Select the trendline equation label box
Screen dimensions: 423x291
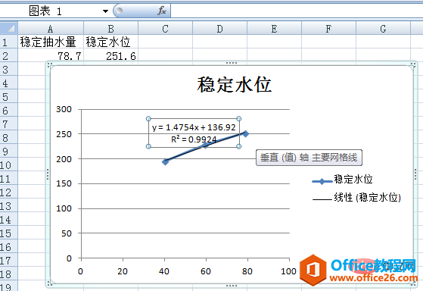[x=194, y=133]
